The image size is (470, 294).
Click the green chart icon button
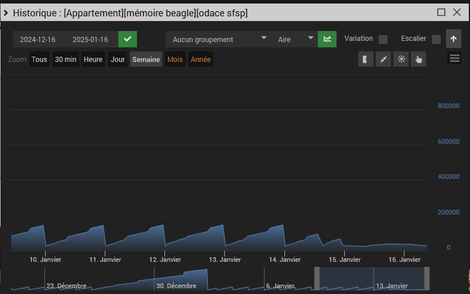(x=327, y=39)
